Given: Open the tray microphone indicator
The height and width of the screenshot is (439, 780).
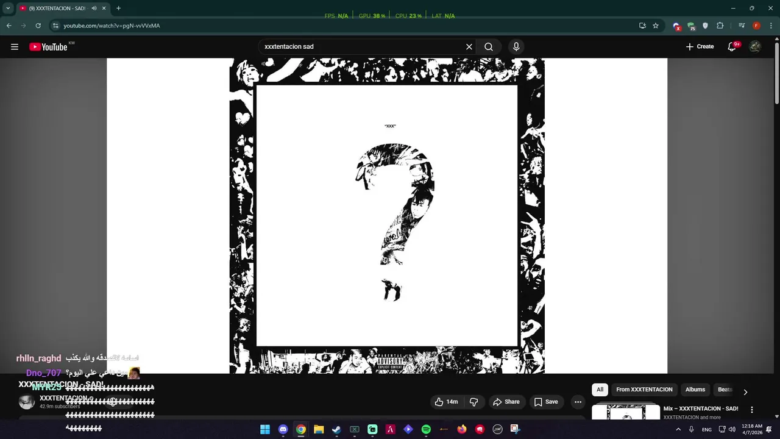Looking at the screenshot, I should tap(691, 429).
